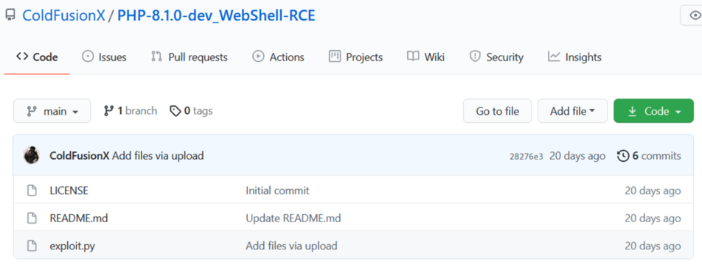The width and height of the screenshot is (702, 267).
Task: Click the Code tab angle-brackets icon
Action: point(22,57)
